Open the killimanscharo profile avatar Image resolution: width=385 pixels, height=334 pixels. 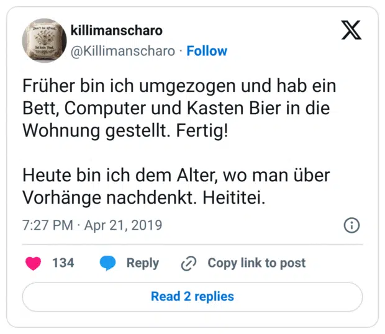[x=45, y=40]
